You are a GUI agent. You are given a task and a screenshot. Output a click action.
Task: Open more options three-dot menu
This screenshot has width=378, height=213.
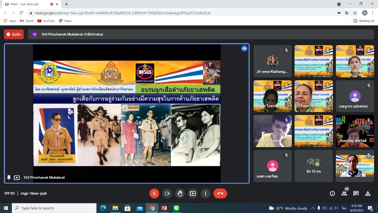205,193
